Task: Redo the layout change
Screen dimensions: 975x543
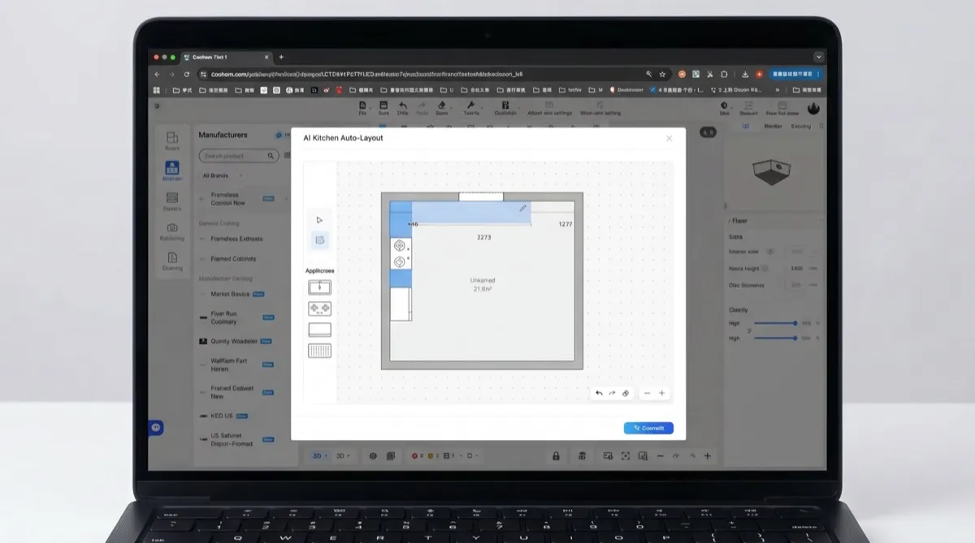Action: [612, 393]
